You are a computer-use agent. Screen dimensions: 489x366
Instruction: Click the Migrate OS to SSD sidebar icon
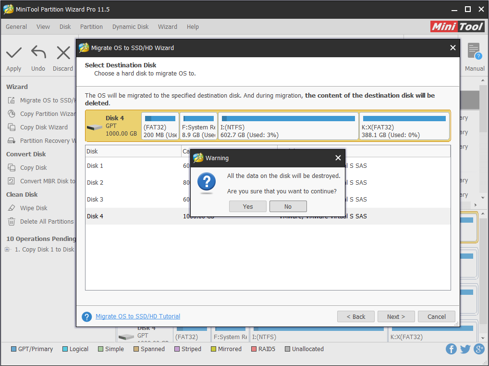[11, 100]
